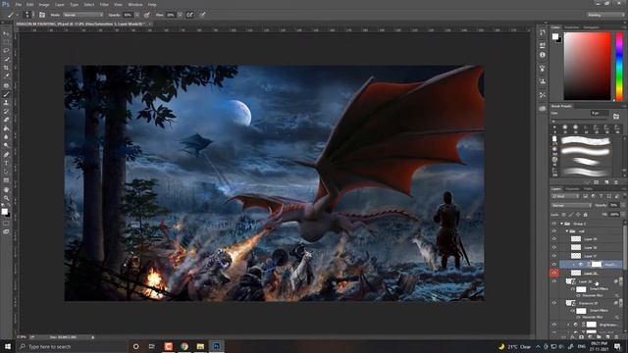The image size is (628, 353).
Task: Open the workspace switcher dropdown
Action: pos(605,15)
